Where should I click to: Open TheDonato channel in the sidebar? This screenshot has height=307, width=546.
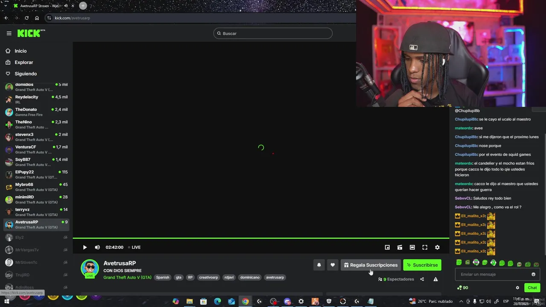pyautogui.click(x=36, y=112)
